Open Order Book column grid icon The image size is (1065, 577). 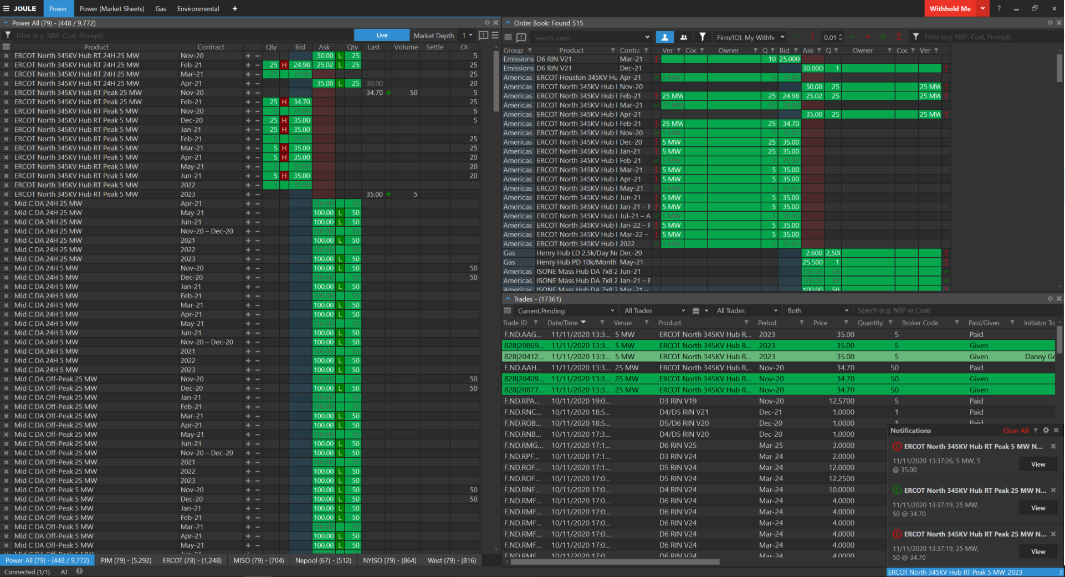pos(508,37)
